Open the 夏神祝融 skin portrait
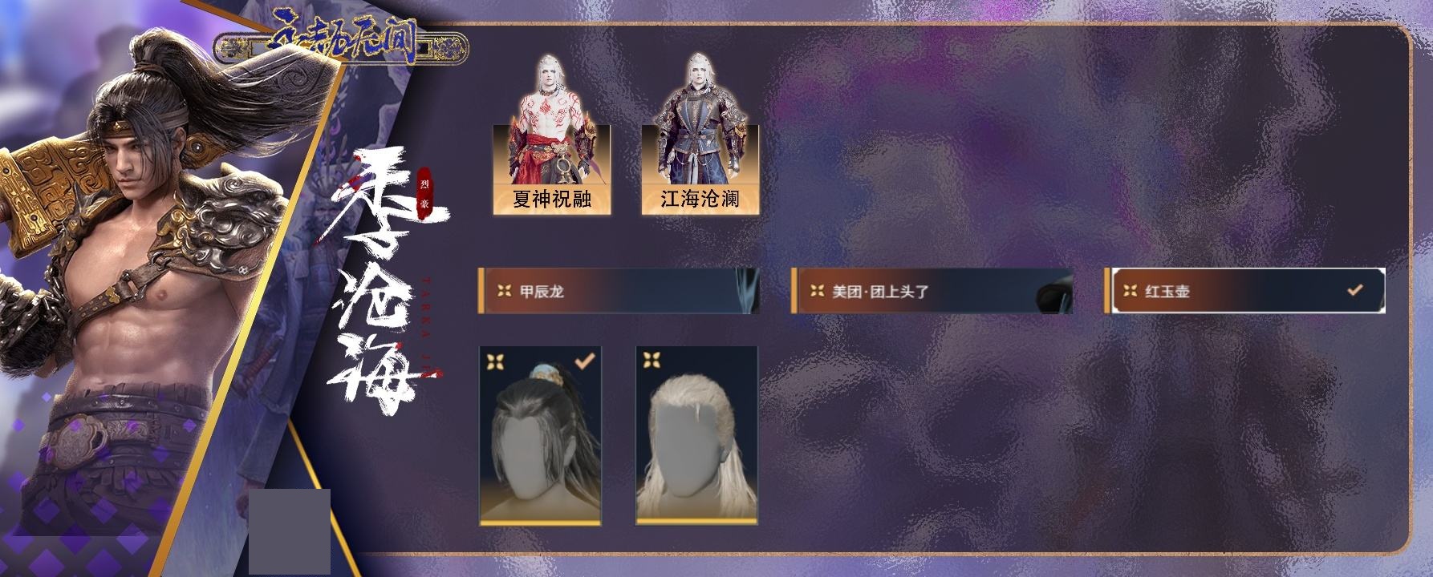The image size is (1433, 577). [552, 133]
